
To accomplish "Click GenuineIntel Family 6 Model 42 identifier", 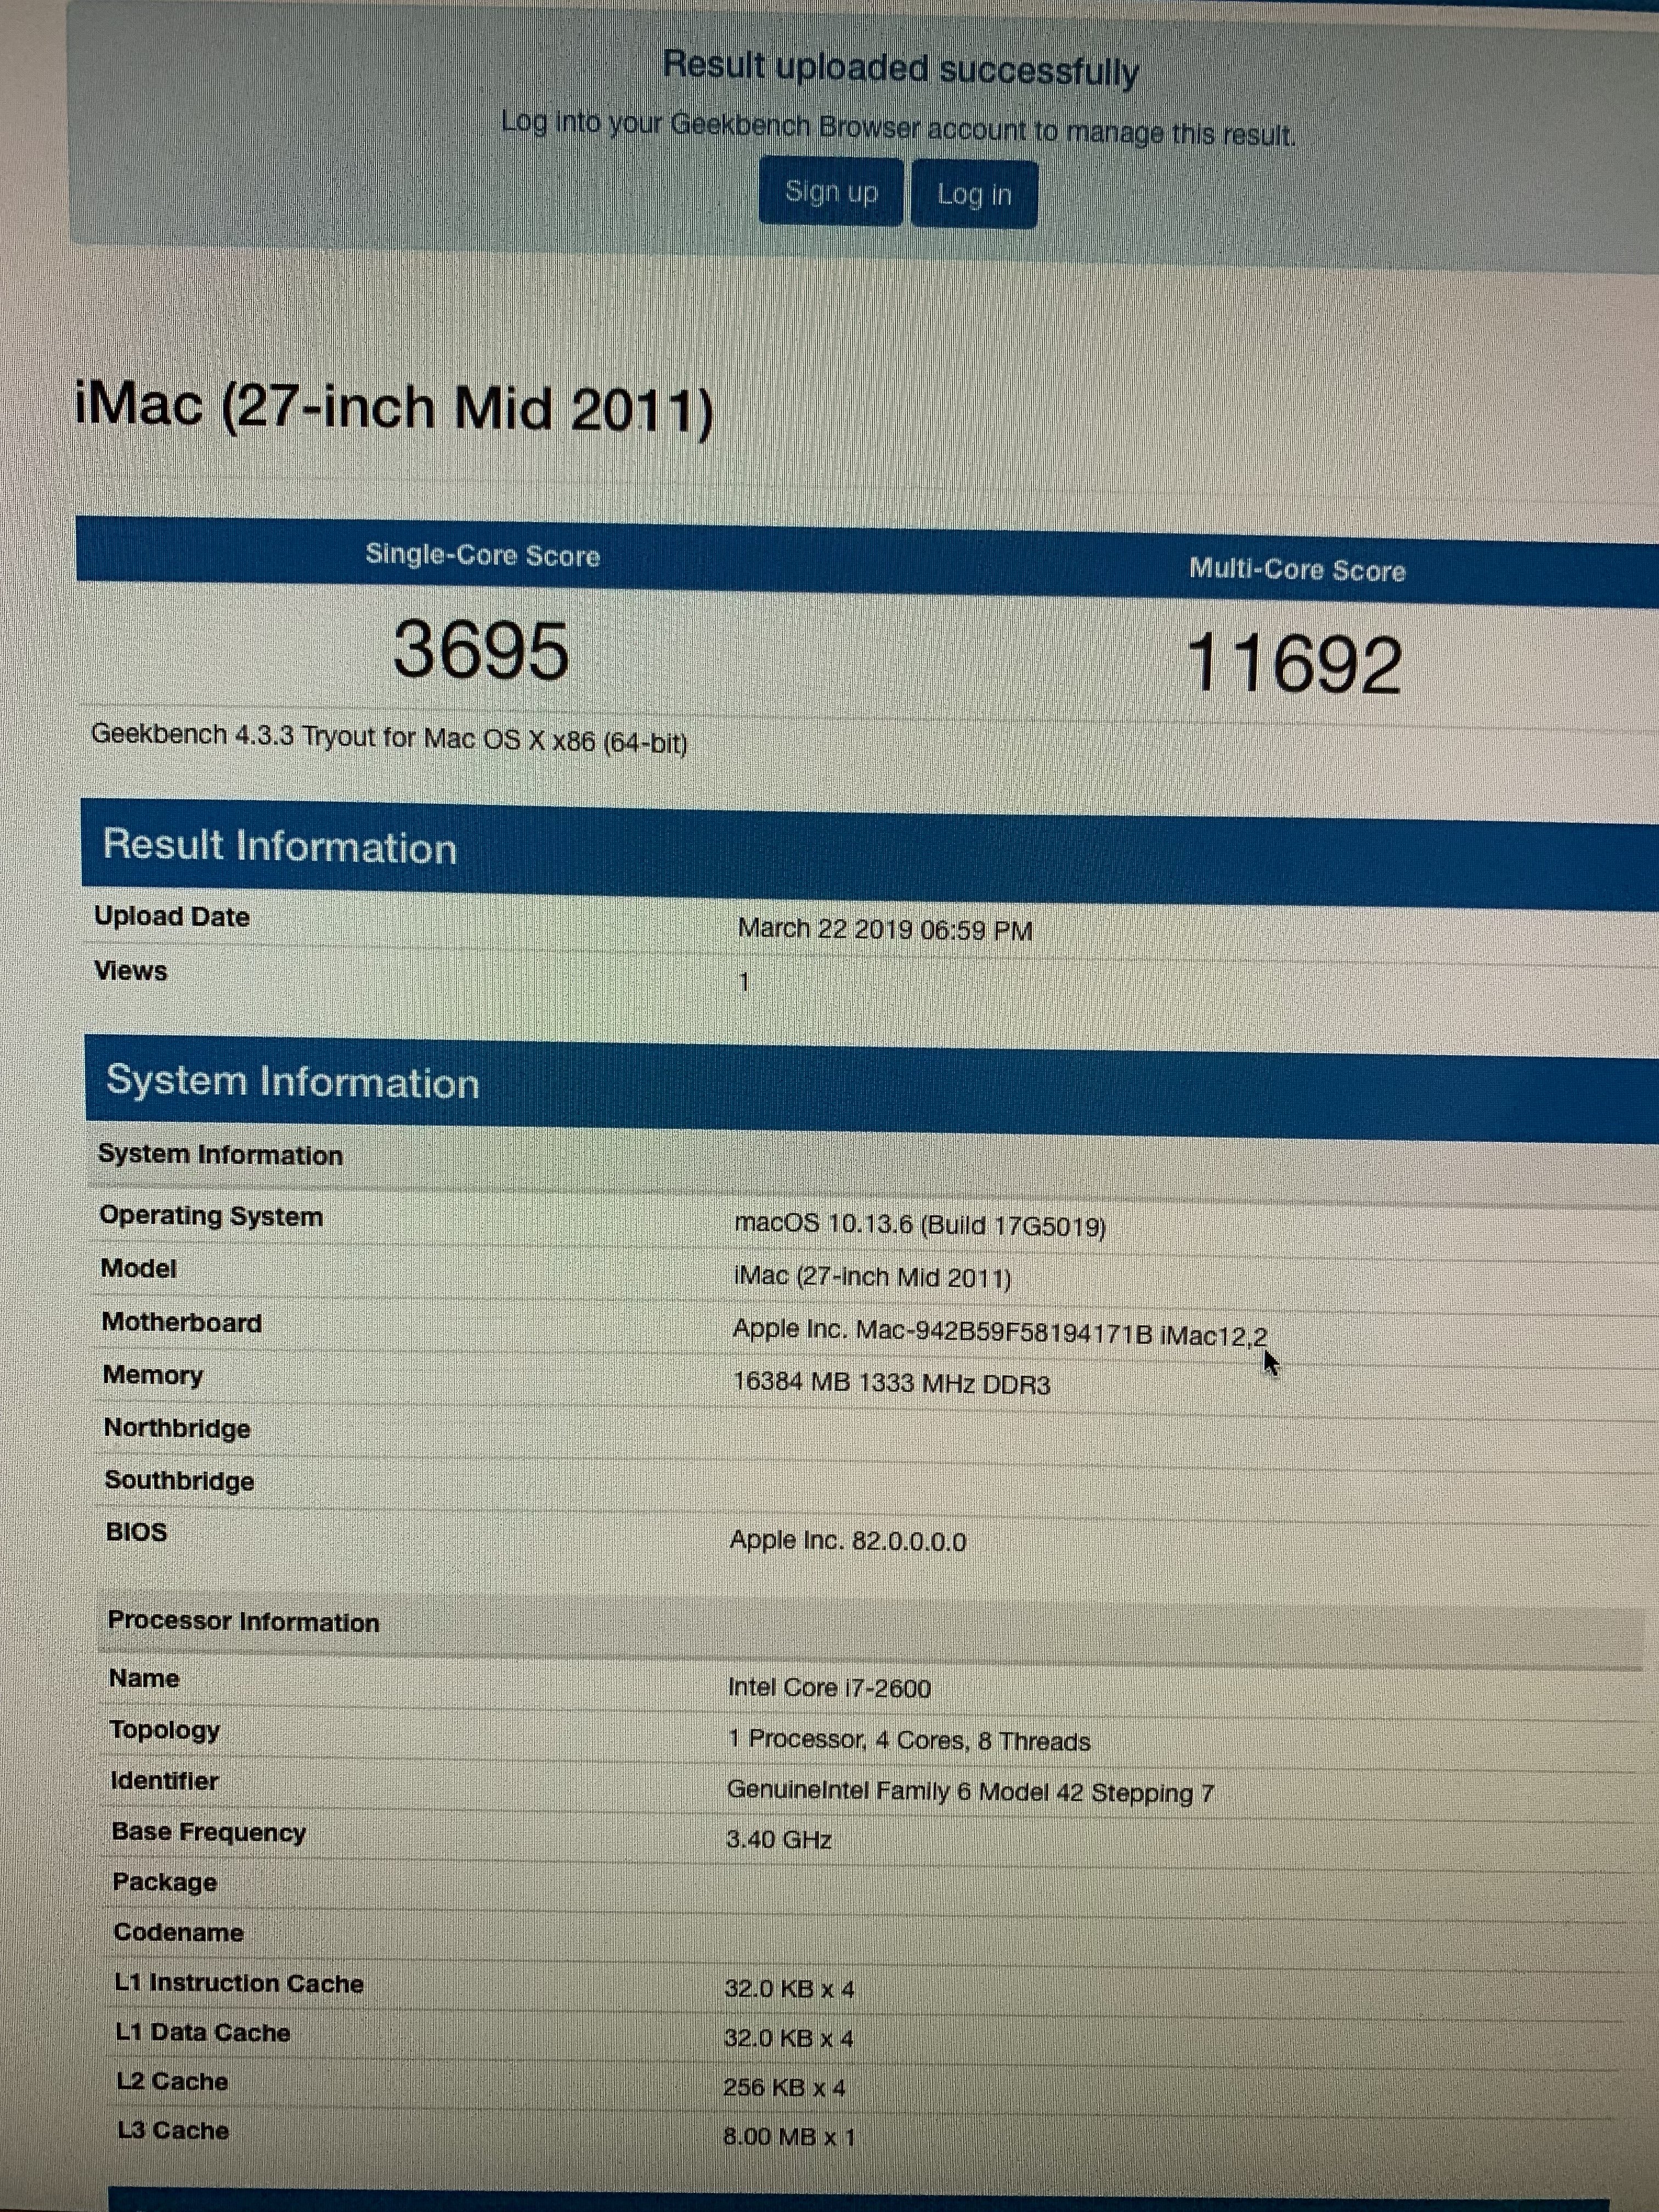I will coord(970,1791).
